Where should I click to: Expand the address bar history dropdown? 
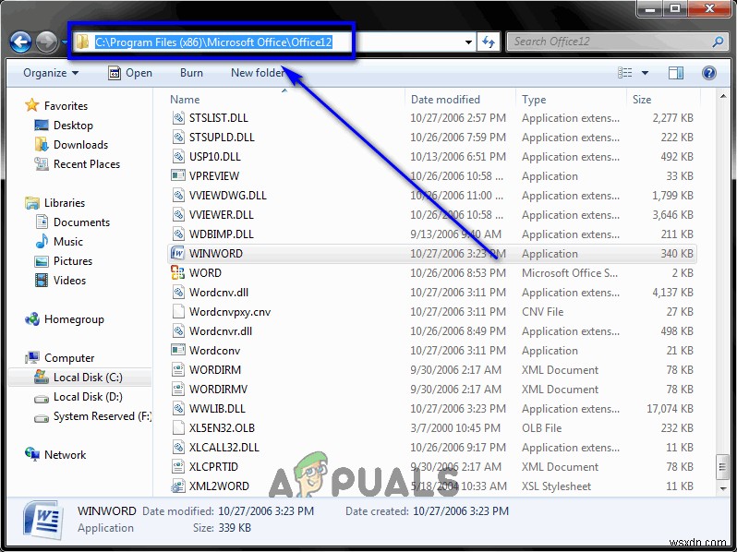(468, 42)
